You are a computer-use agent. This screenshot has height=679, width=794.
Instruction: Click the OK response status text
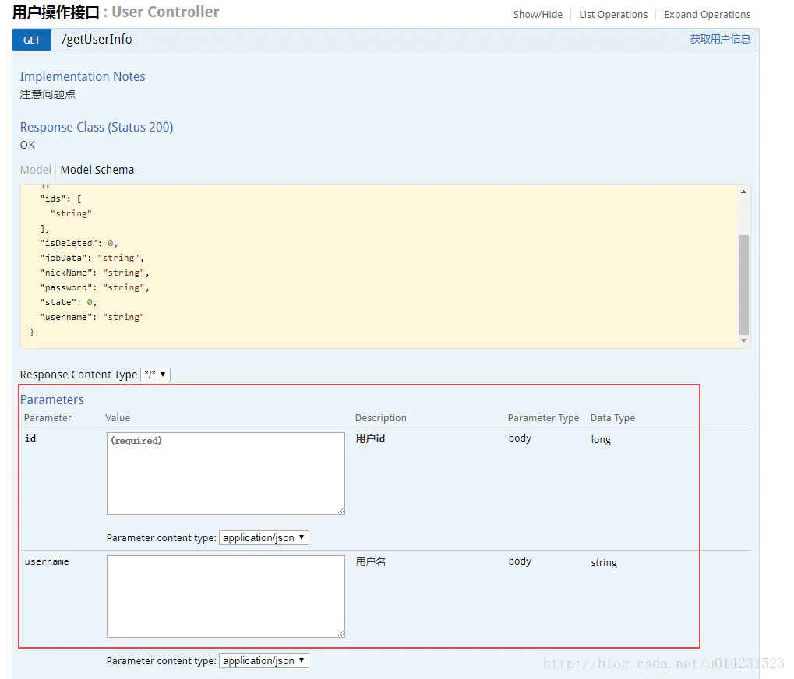coord(28,145)
